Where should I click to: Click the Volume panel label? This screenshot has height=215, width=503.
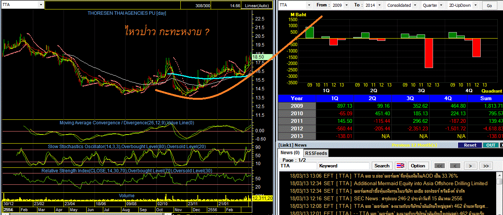tap(127, 196)
